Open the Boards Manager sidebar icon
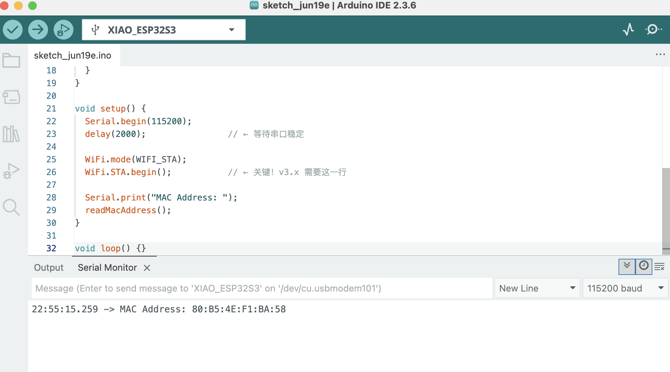670x372 pixels. tap(11, 97)
